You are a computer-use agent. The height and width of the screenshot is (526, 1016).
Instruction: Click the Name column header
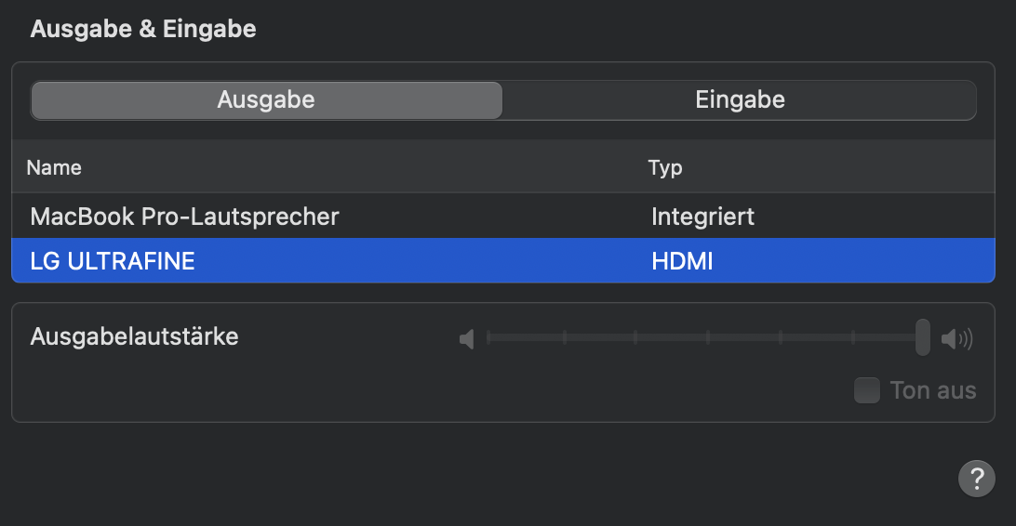(x=54, y=168)
